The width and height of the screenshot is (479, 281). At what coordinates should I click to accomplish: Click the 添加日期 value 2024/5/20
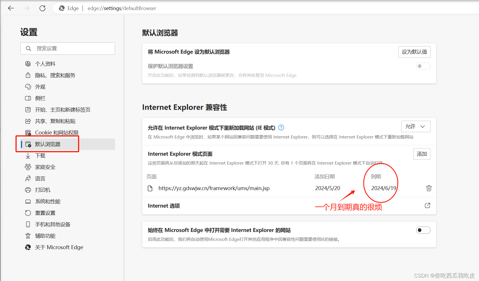(328, 188)
